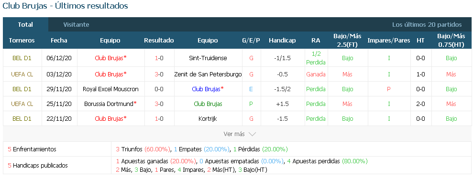Select the Kortrijk team link

[x=208, y=119]
